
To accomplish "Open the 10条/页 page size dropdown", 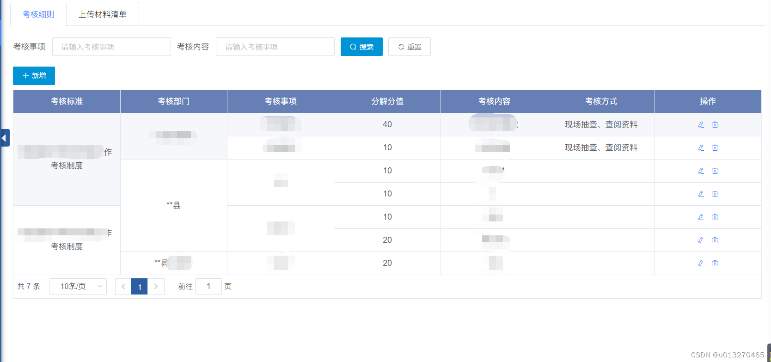I will tap(78, 287).
